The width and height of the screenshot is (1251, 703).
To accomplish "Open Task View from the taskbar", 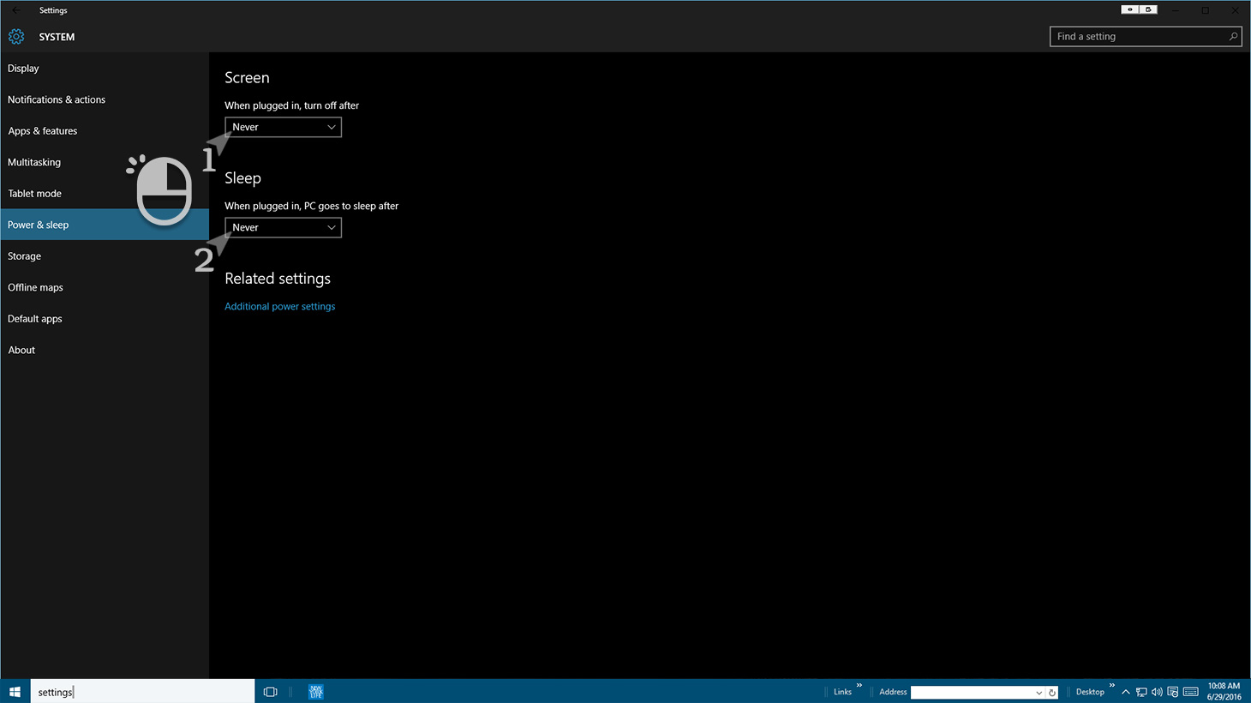I will point(271,692).
